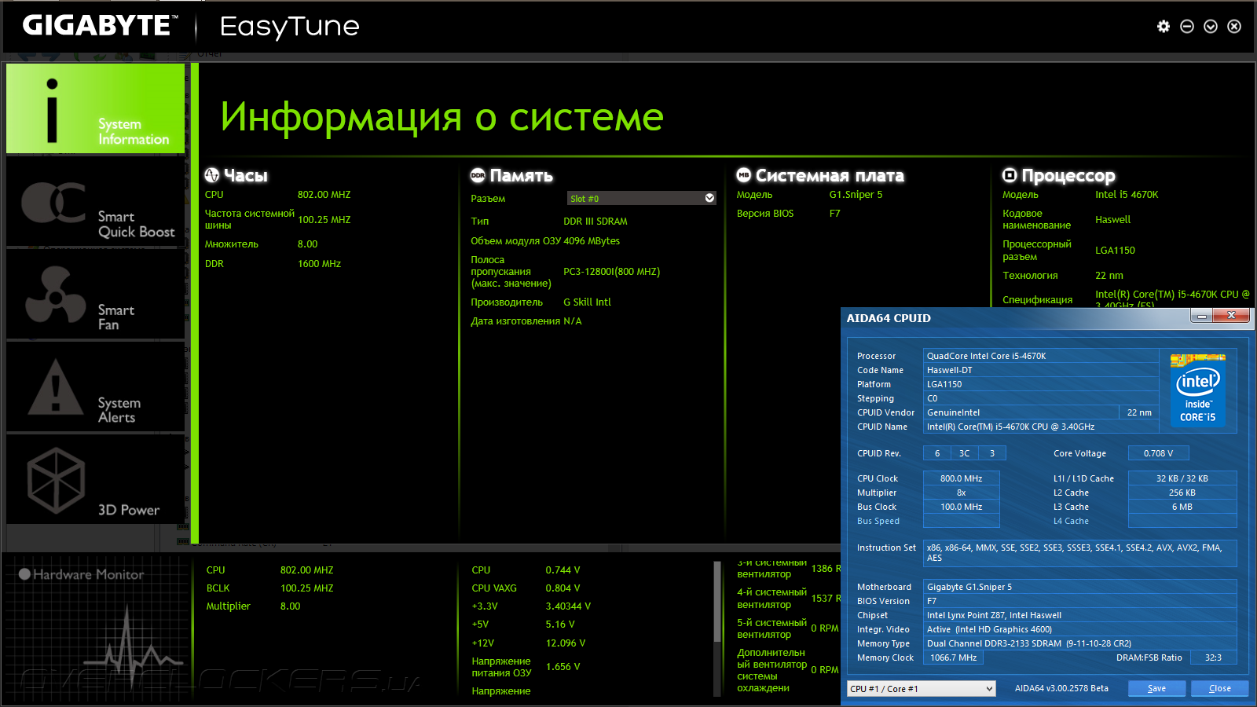Click the Instruction Set values field
This screenshot has width=1257, height=707.
(x=1080, y=553)
